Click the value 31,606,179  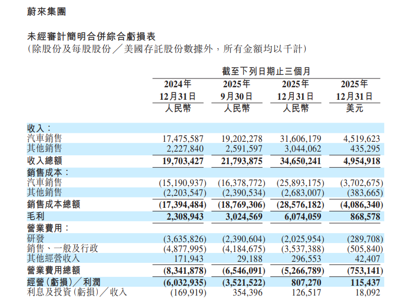pyautogui.click(x=301, y=139)
